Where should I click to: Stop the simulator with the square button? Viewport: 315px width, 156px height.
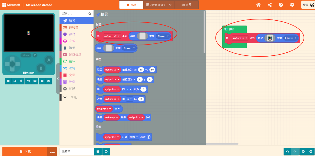pyautogui.click(x=8, y=81)
